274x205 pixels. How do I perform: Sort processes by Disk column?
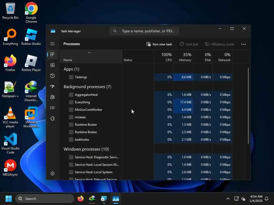coord(203,57)
